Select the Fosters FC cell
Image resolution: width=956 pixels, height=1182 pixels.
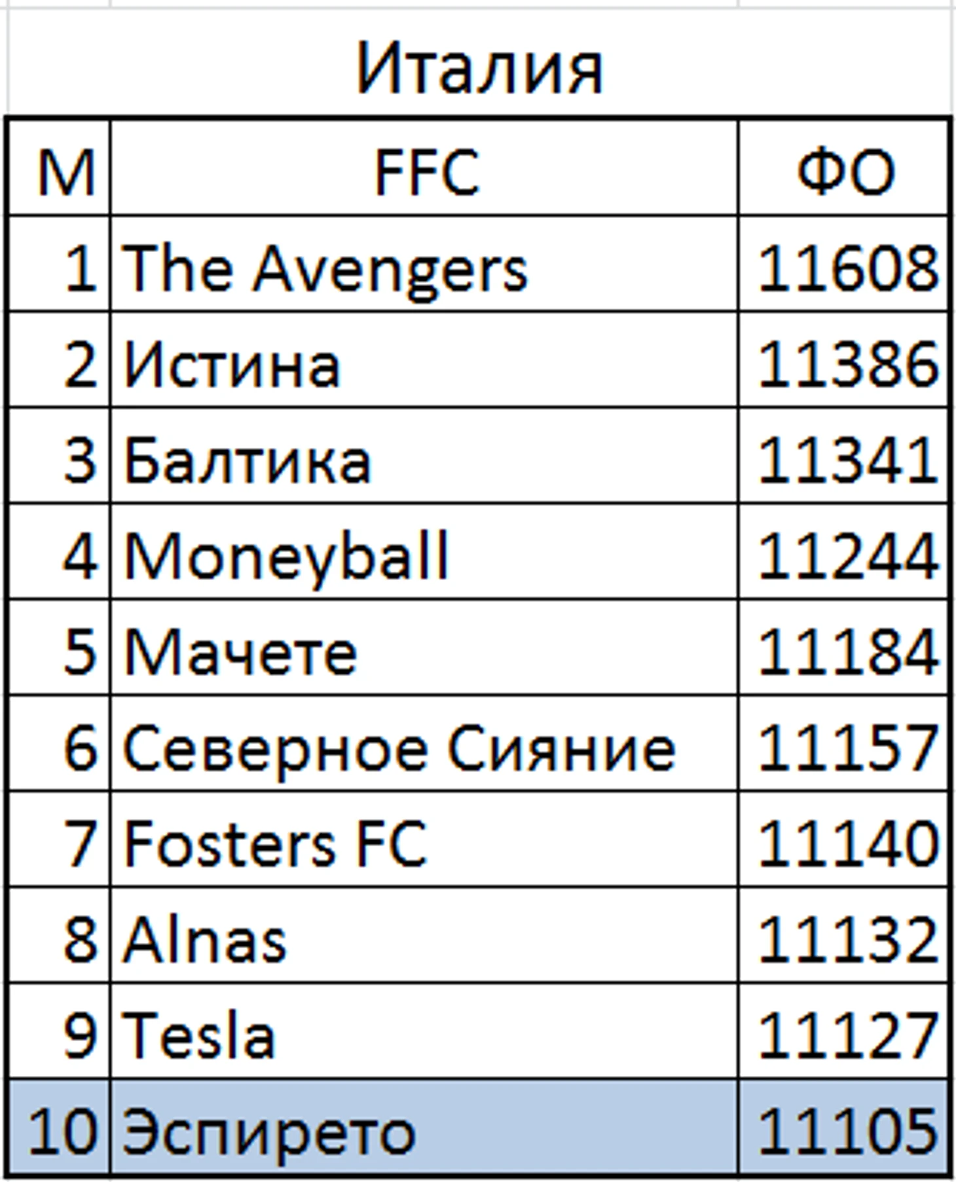click(x=424, y=839)
